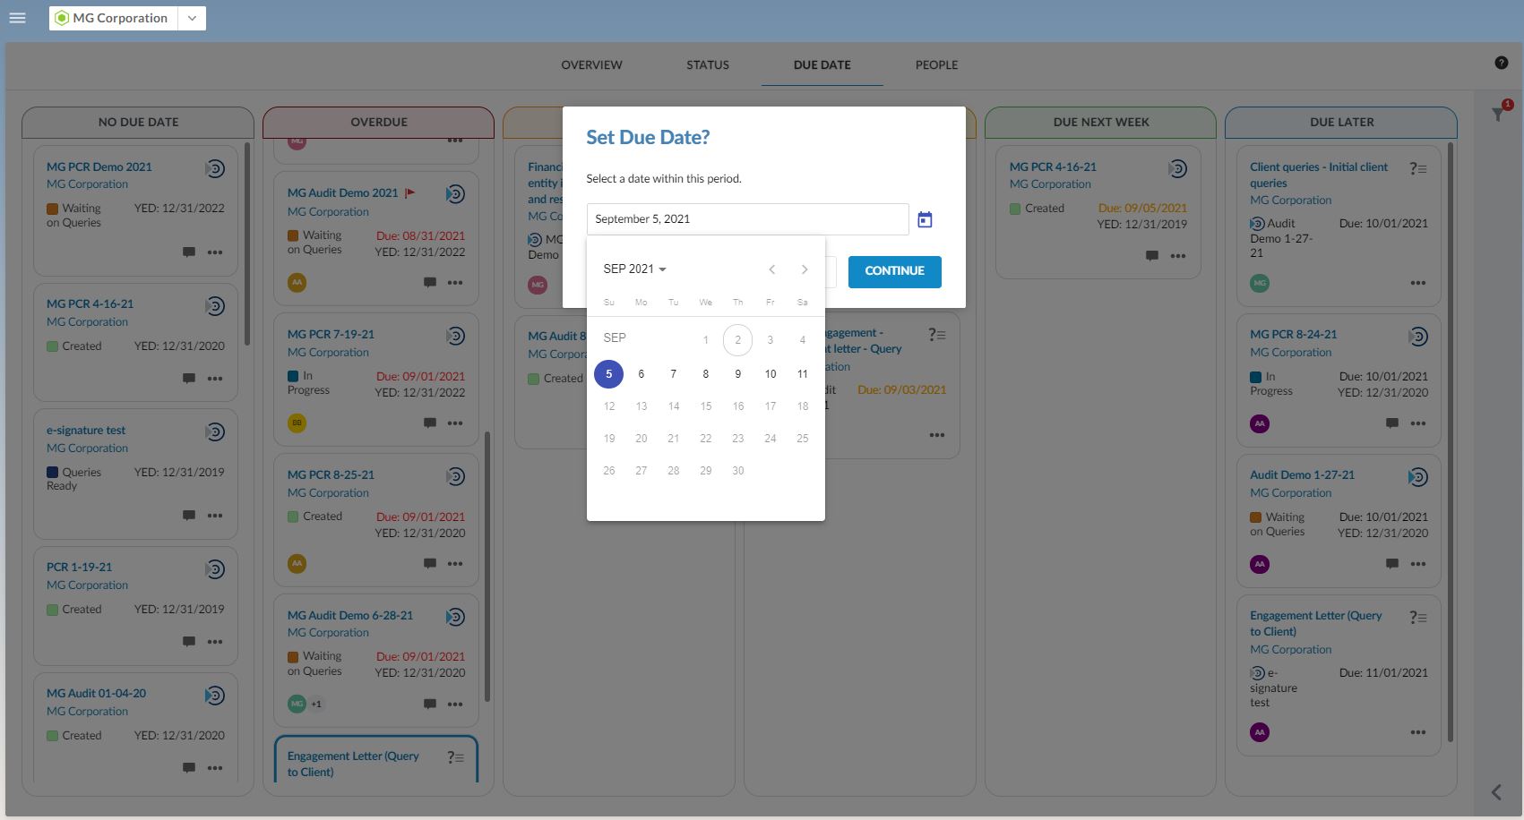This screenshot has height=820, width=1524.
Task: Switch to the People tab
Action: coord(936,64)
